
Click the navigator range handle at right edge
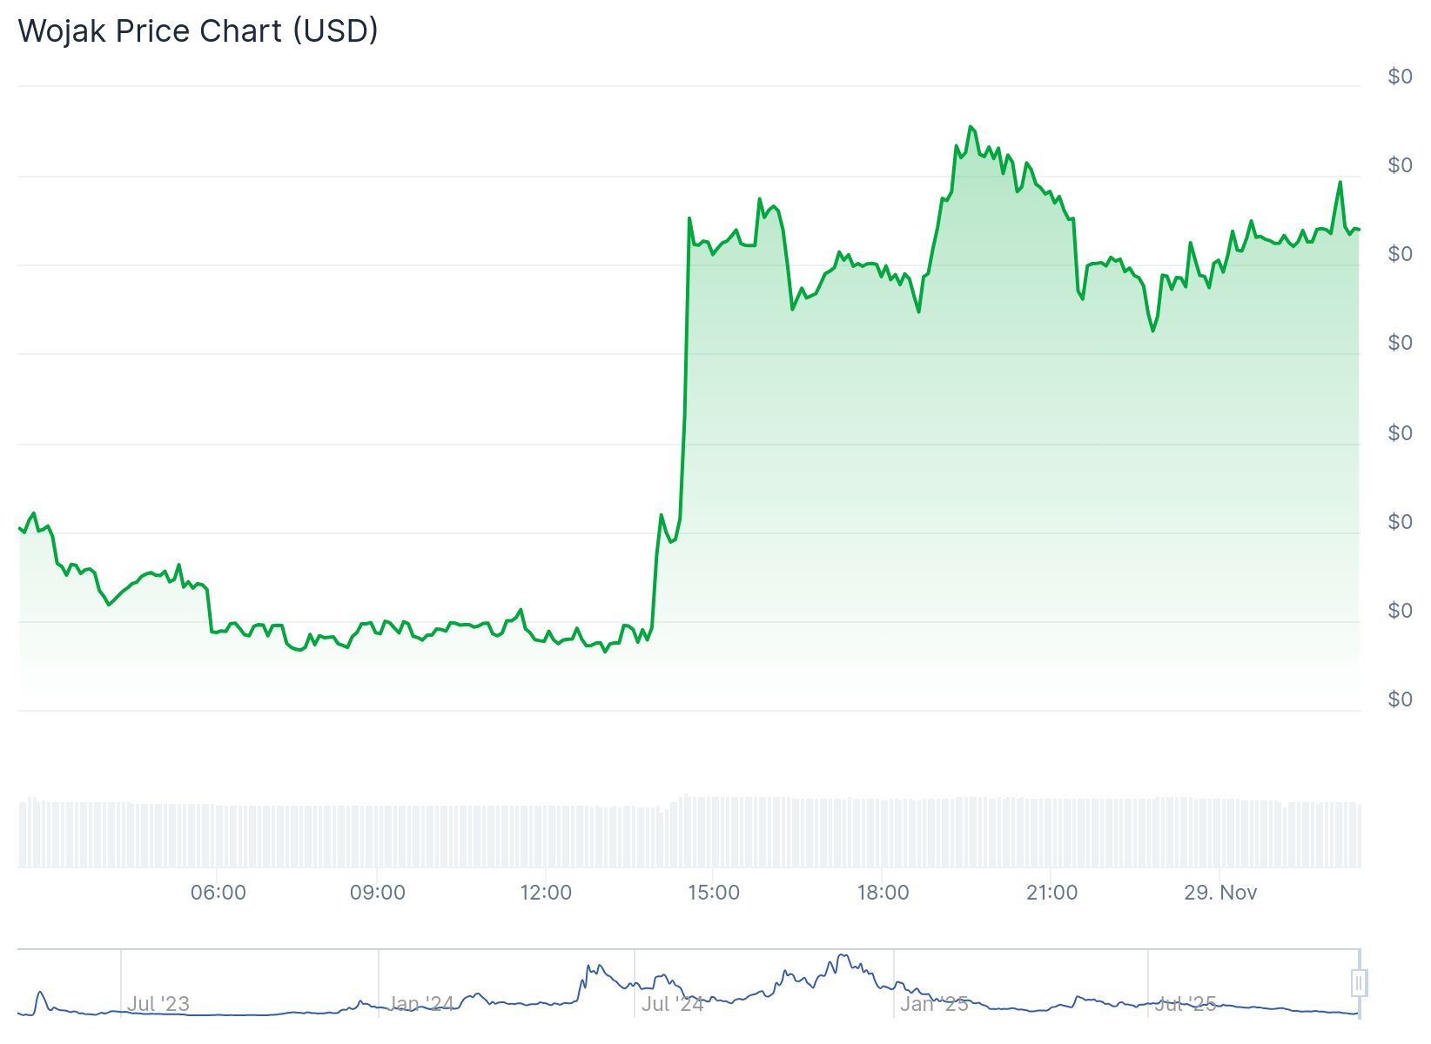(x=1359, y=983)
